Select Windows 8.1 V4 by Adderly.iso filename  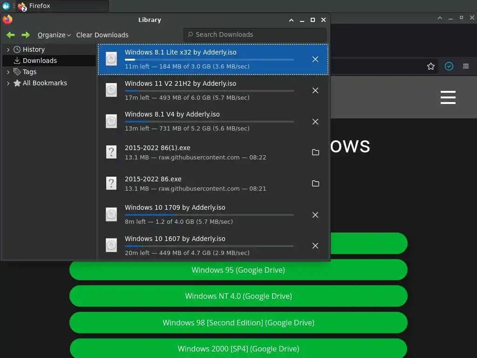172,114
